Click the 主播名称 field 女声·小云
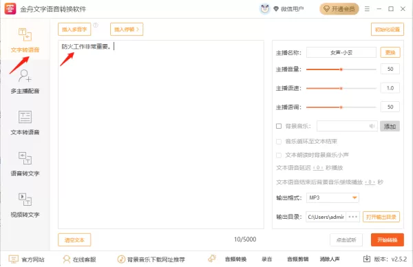Screen dimensions: 413x267 point(341,52)
